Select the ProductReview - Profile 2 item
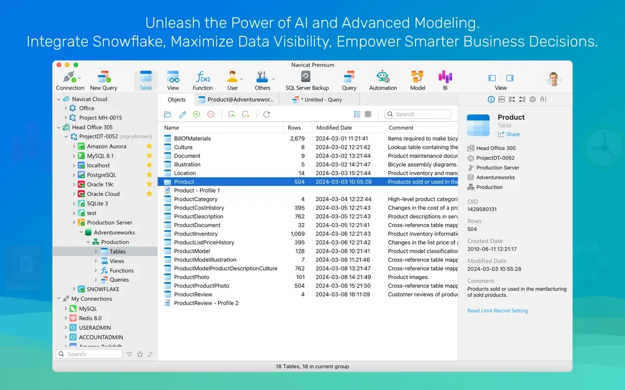 (308, 303)
